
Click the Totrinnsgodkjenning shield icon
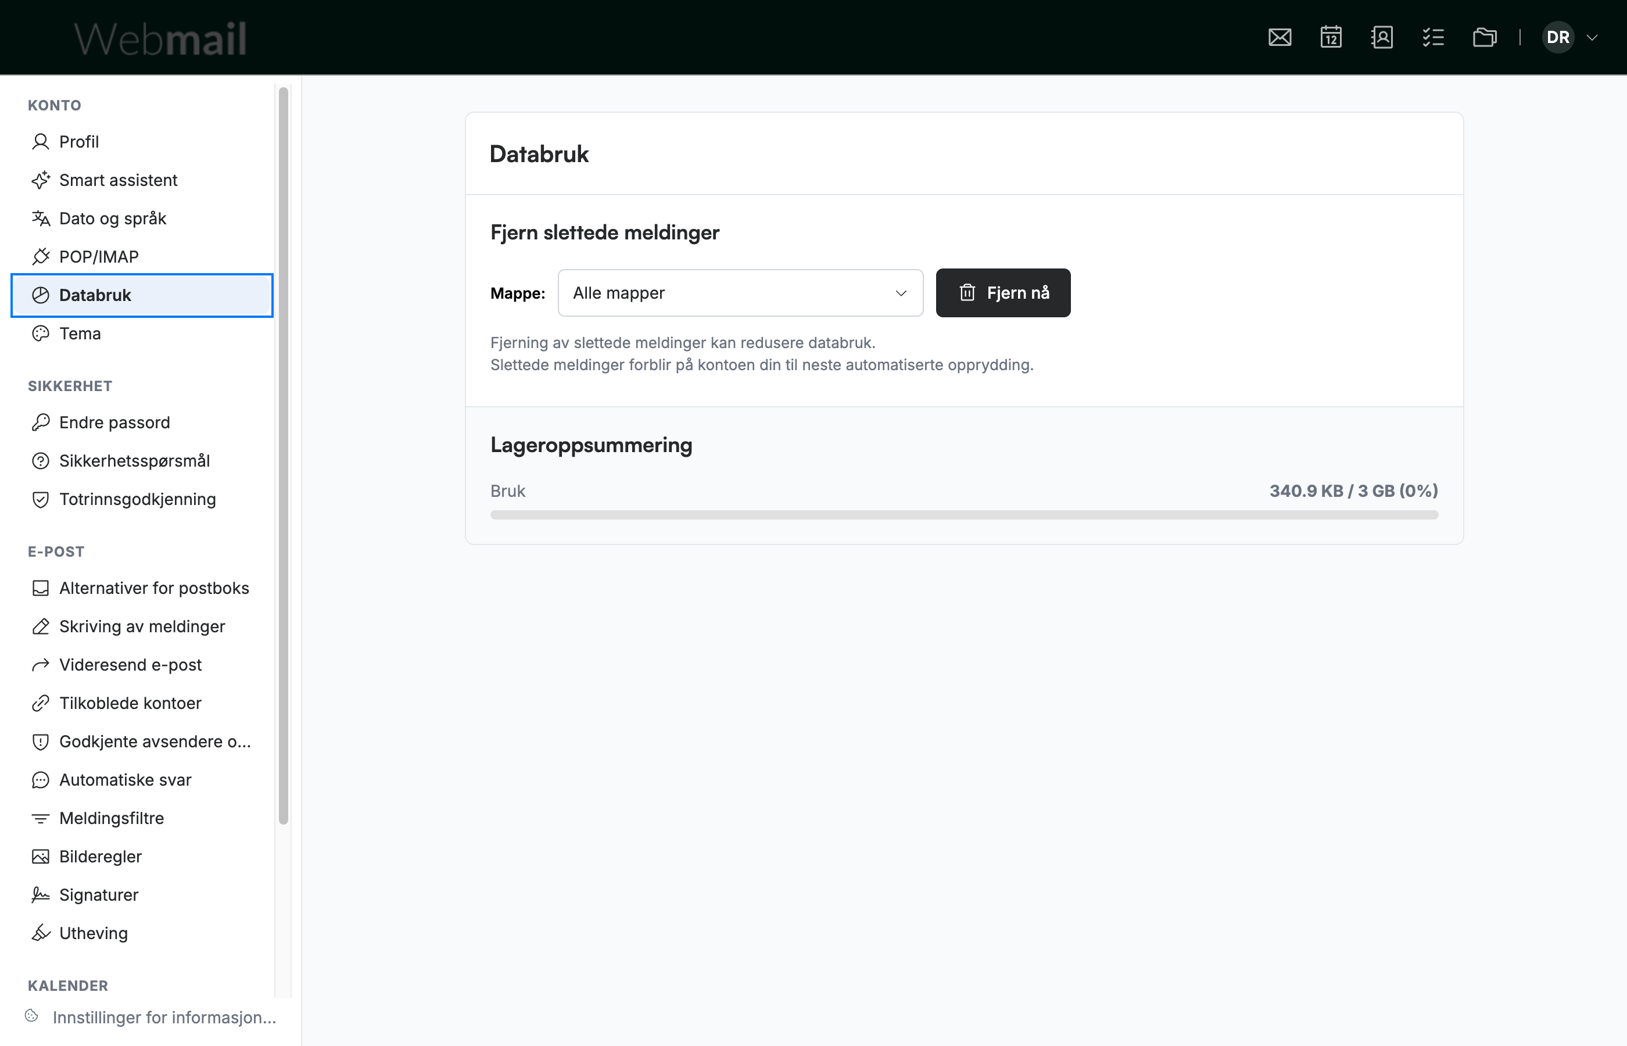pos(41,499)
